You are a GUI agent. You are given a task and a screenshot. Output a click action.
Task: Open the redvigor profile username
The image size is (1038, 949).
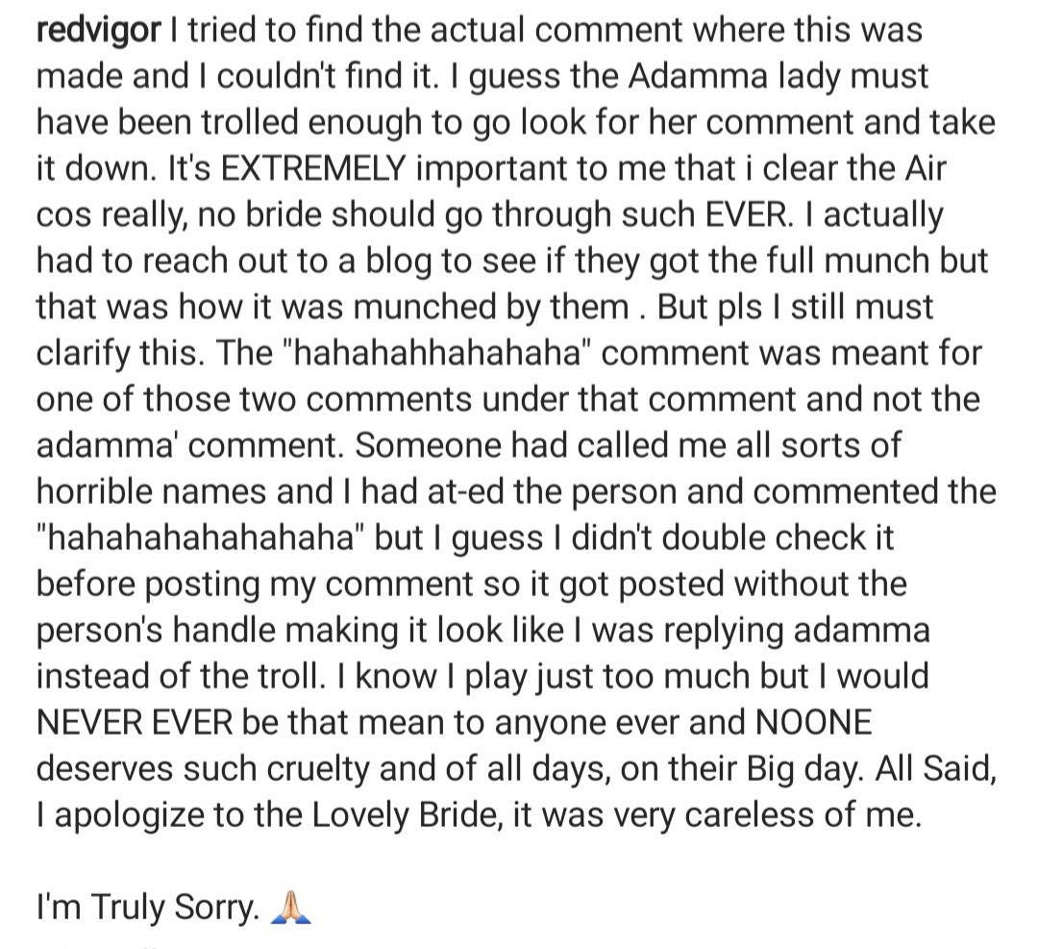pyautogui.click(x=96, y=30)
